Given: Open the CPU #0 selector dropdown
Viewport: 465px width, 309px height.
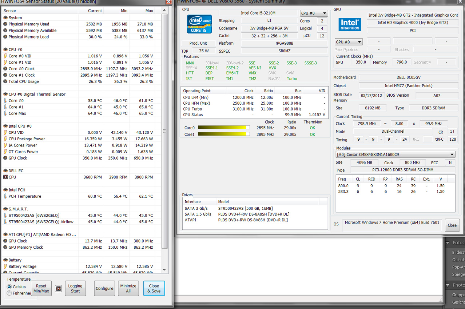Looking at the screenshot, I should [314, 13].
